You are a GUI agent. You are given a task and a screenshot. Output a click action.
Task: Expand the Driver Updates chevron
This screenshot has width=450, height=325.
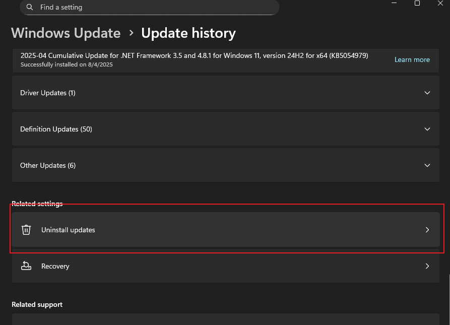(427, 93)
